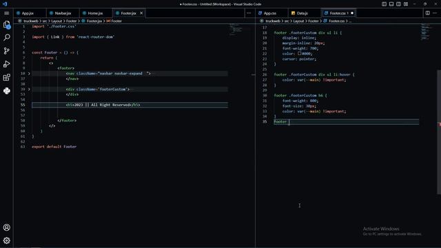Viewport: 441px width, 248px height.
Task: Click the right editor vertical scrollbar
Action: [439, 132]
